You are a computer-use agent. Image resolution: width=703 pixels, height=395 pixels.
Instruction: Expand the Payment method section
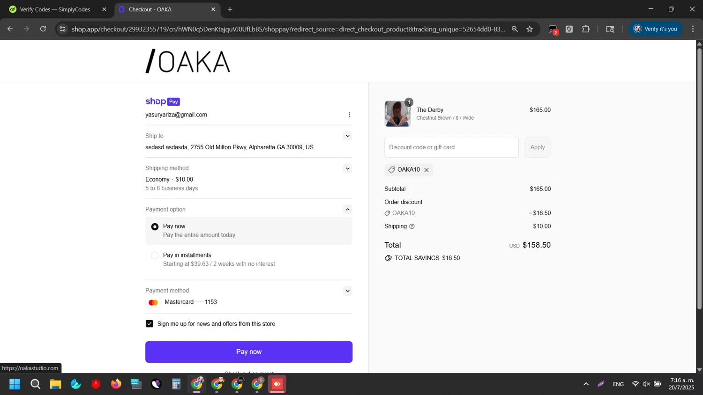coord(347,291)
